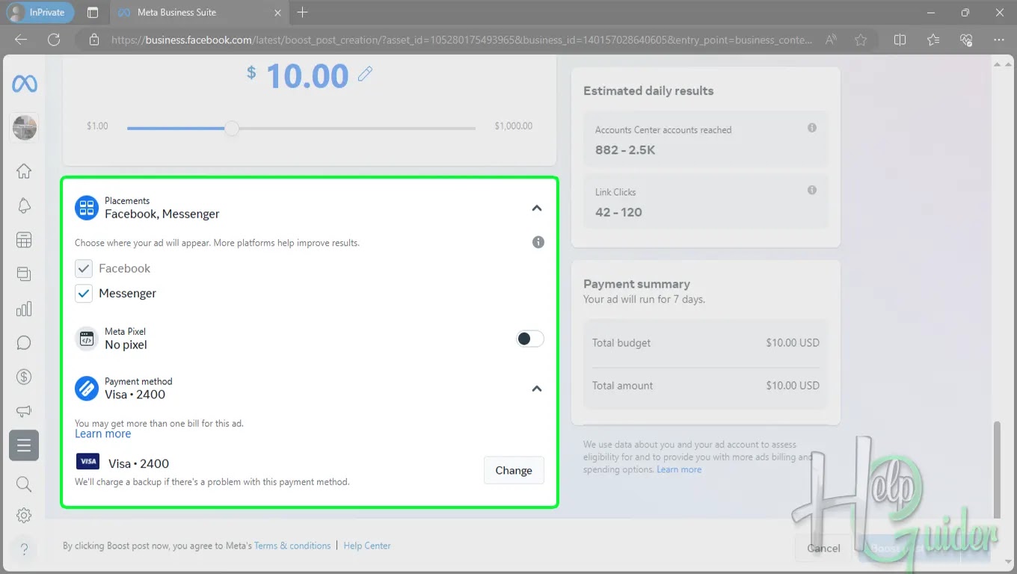Edit the budget with the pencil icon
The width and height of the screenshot is (1017, 574).
(365, 73)
